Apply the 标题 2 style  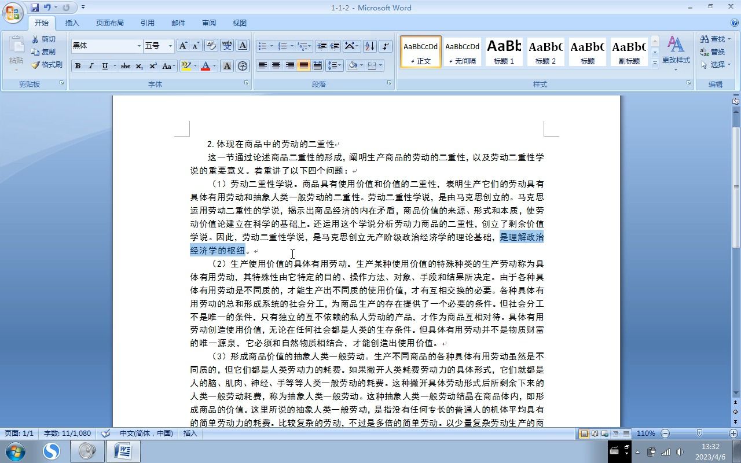point(545,52)
